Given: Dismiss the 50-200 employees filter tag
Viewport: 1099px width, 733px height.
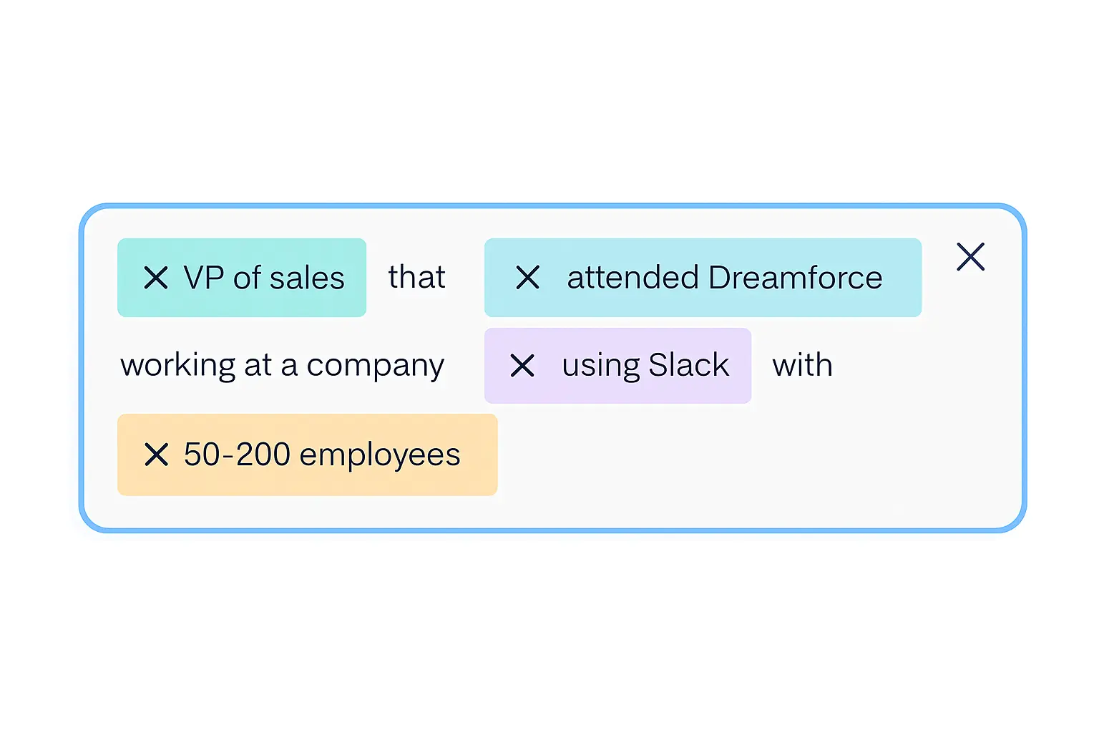Looking at the screenshot, I should pos(156,455).
